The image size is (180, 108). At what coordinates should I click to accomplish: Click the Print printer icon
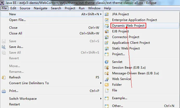[x=4, y=91]
